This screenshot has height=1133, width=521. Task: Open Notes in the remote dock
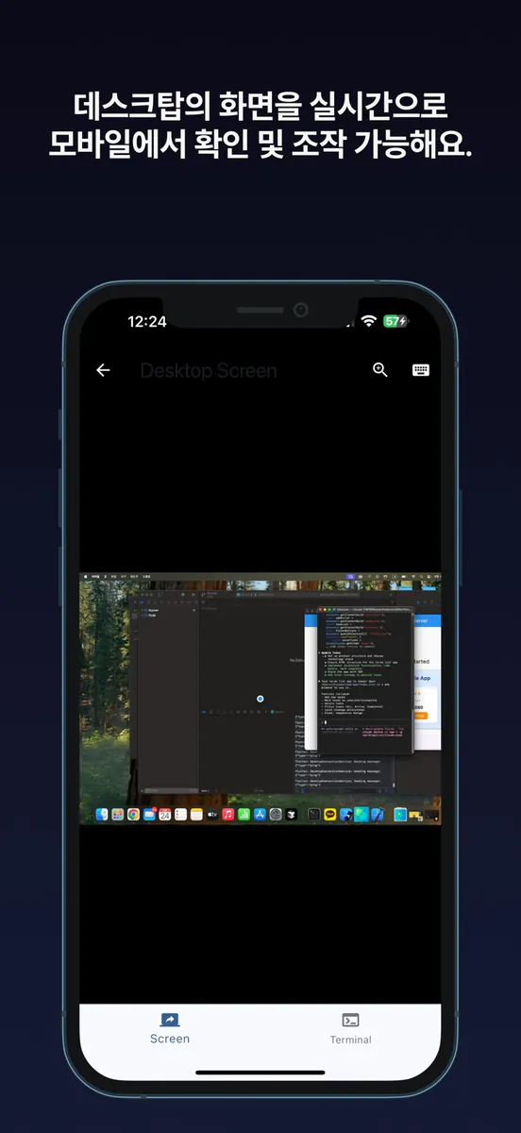(x=196, y=815)
